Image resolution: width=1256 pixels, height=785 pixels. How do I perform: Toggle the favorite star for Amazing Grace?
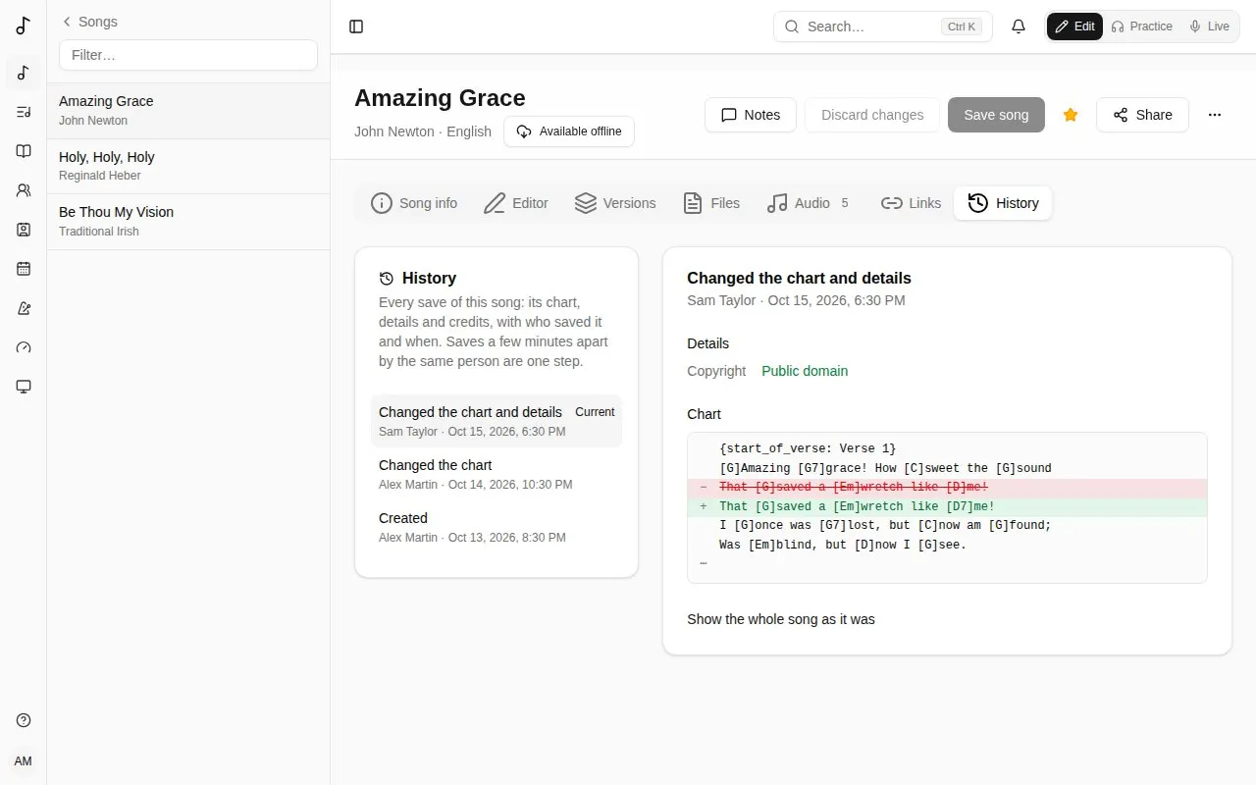[1071, 115]
